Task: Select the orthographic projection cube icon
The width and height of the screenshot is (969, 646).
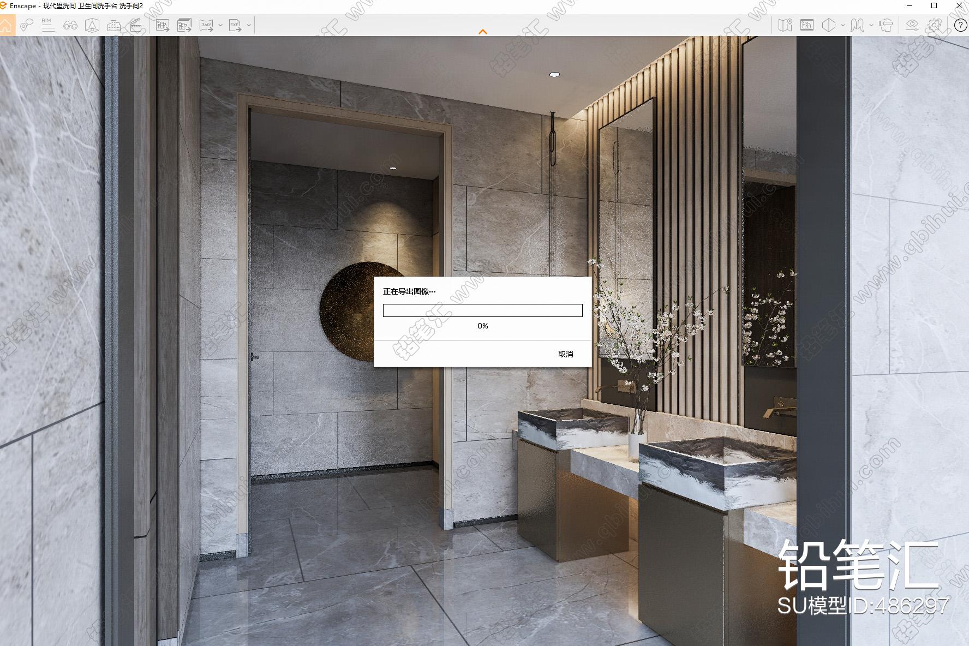Action: (x=829, y=25)
